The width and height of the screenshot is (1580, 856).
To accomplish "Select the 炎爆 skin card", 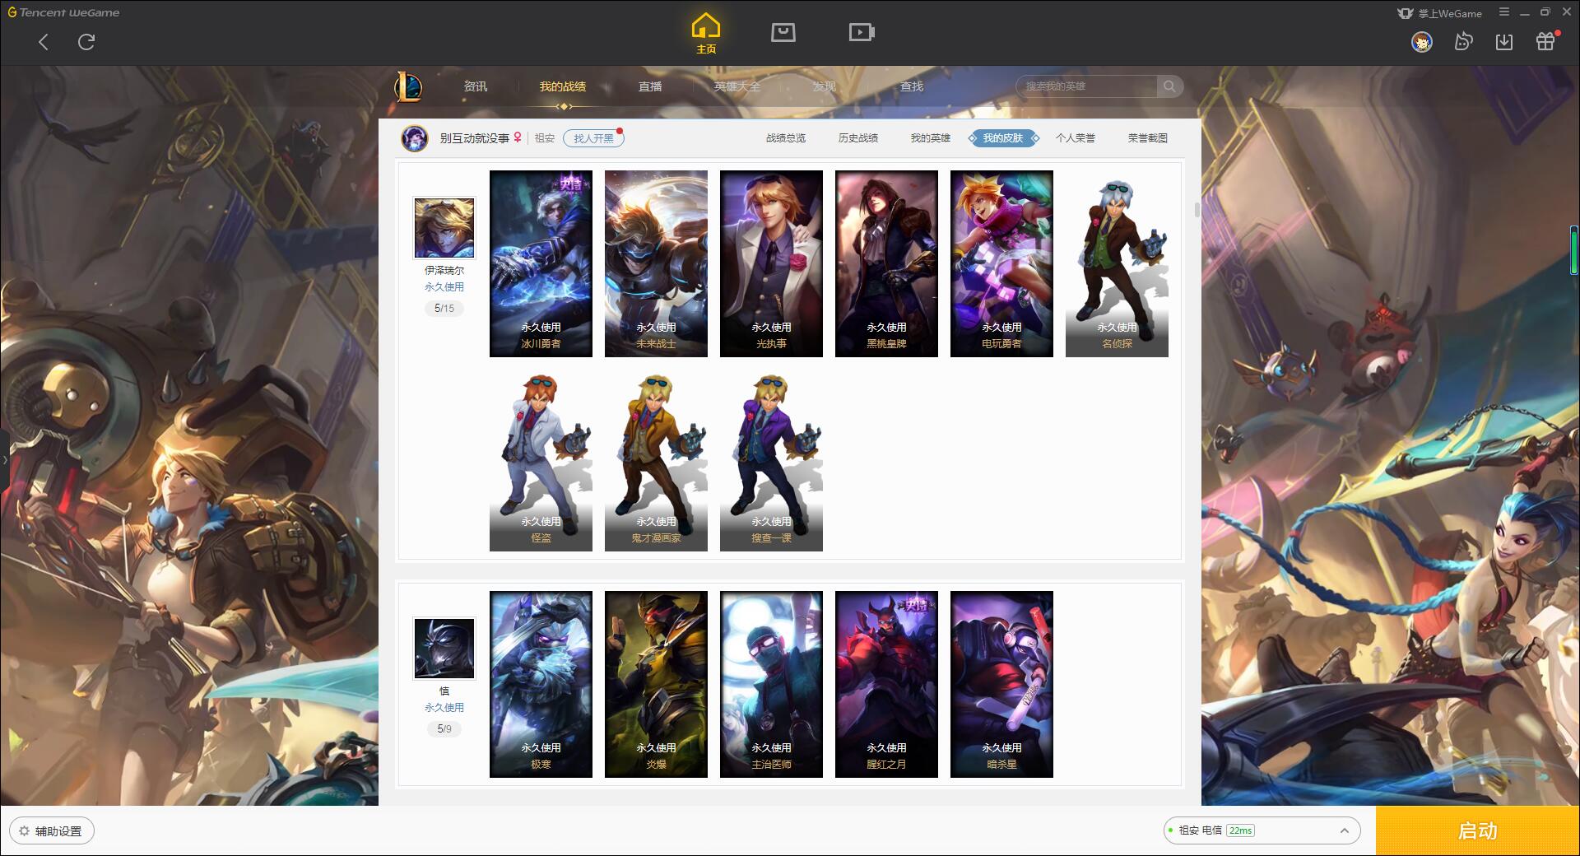I will 656,684.
